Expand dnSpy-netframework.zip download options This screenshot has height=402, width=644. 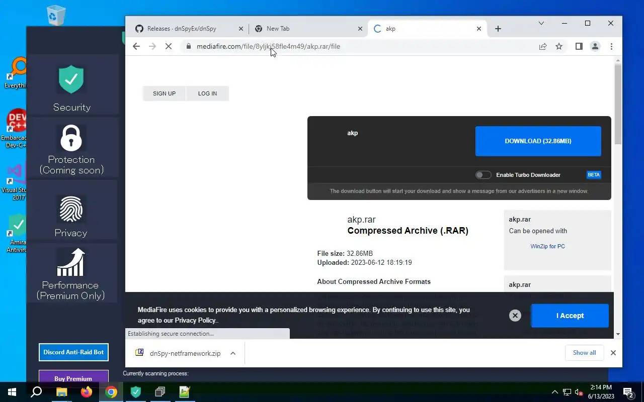(x=233, y=353)
